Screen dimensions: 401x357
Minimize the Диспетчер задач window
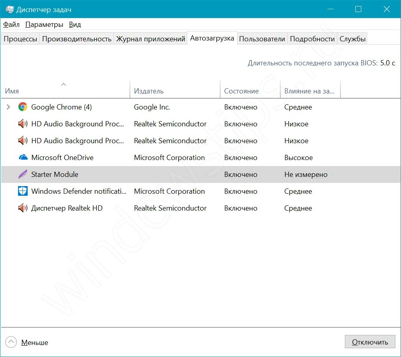coord(330,9)
